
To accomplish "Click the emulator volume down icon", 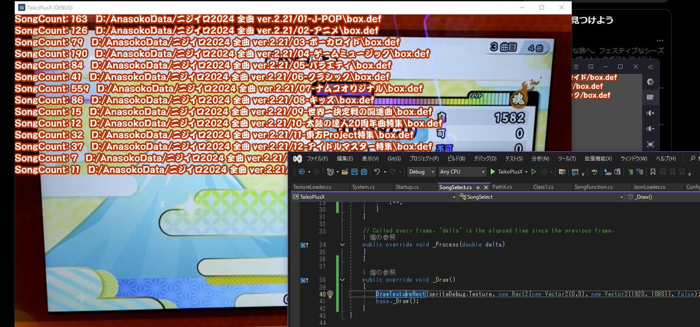I will click(650, 128).
